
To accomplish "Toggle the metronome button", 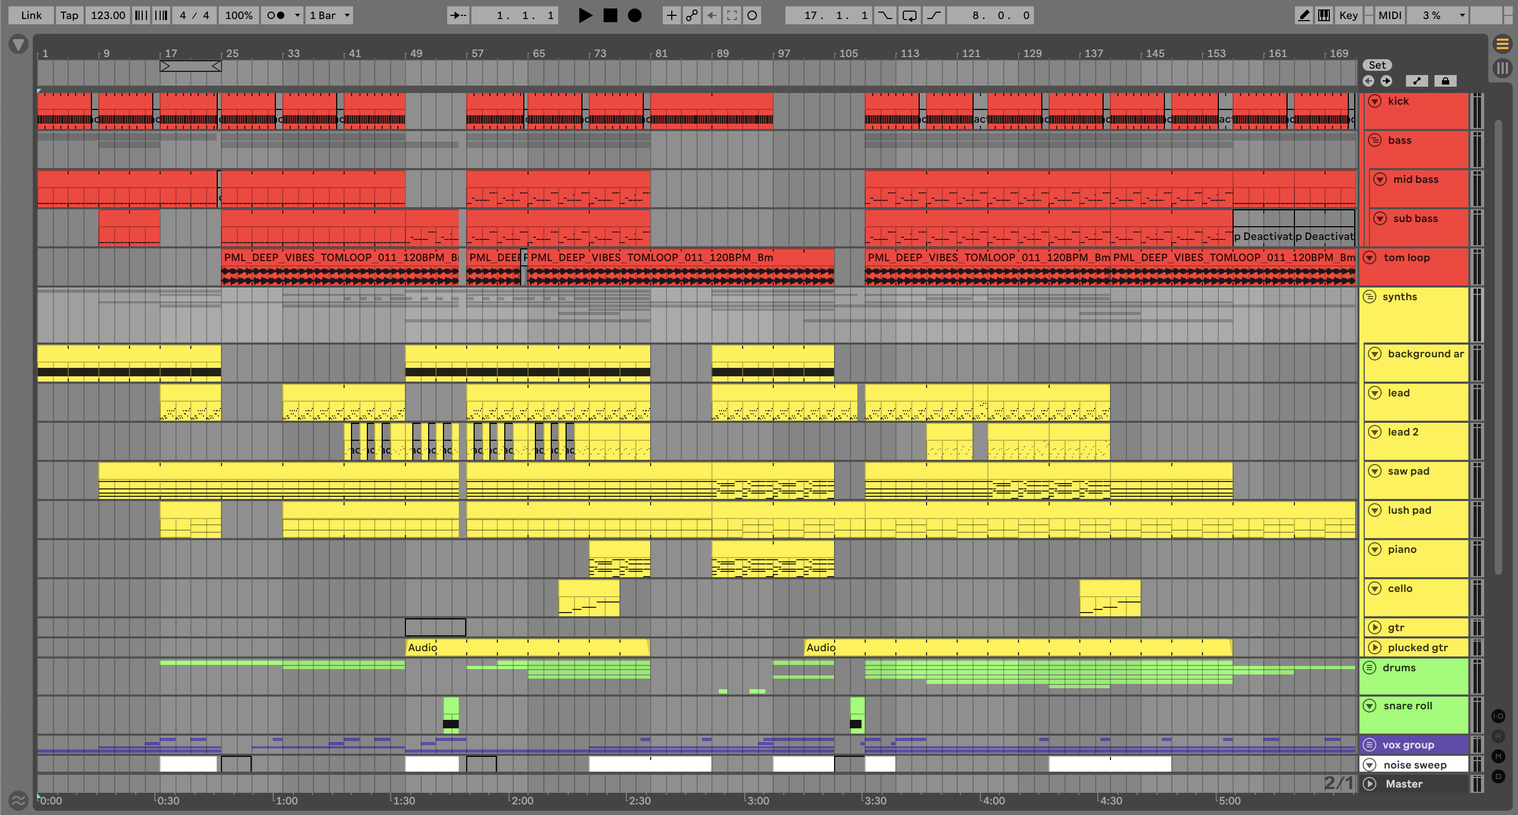I will 275,15.
